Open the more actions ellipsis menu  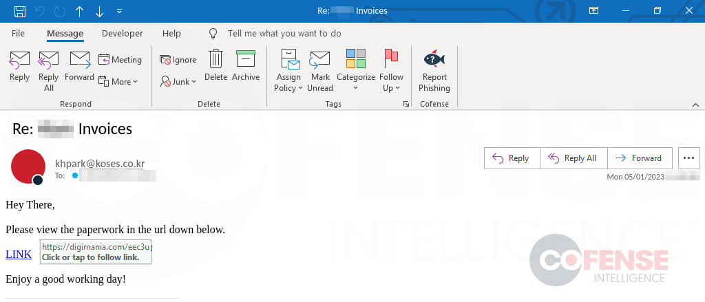688,158
